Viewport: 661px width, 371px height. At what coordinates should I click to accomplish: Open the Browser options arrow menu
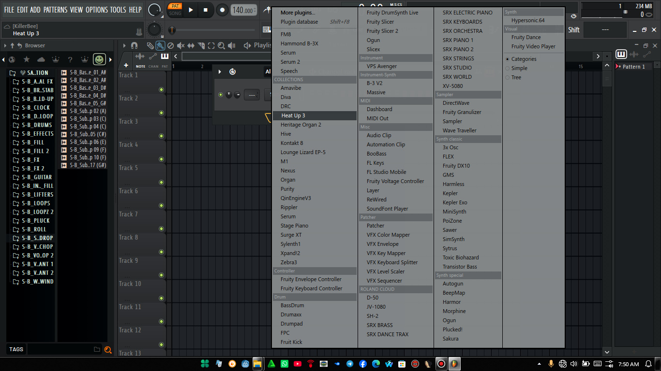click(5, 45)
